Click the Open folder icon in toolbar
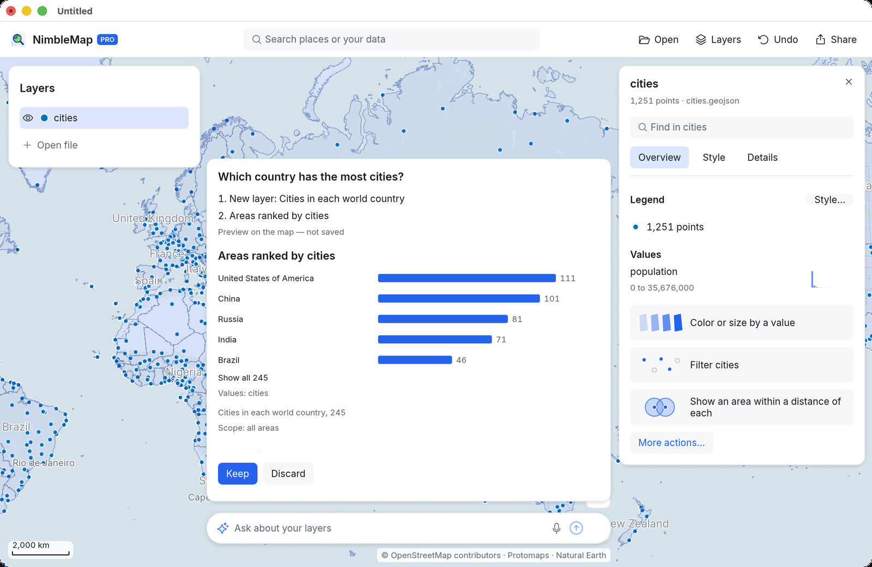Screen dimensions: 872x567 (x=644, y=40)
